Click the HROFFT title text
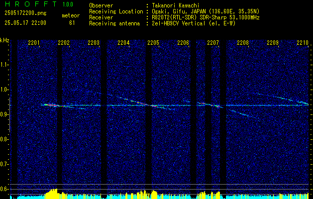This screenshot has height=199, width=313. [x=31, y=4]
